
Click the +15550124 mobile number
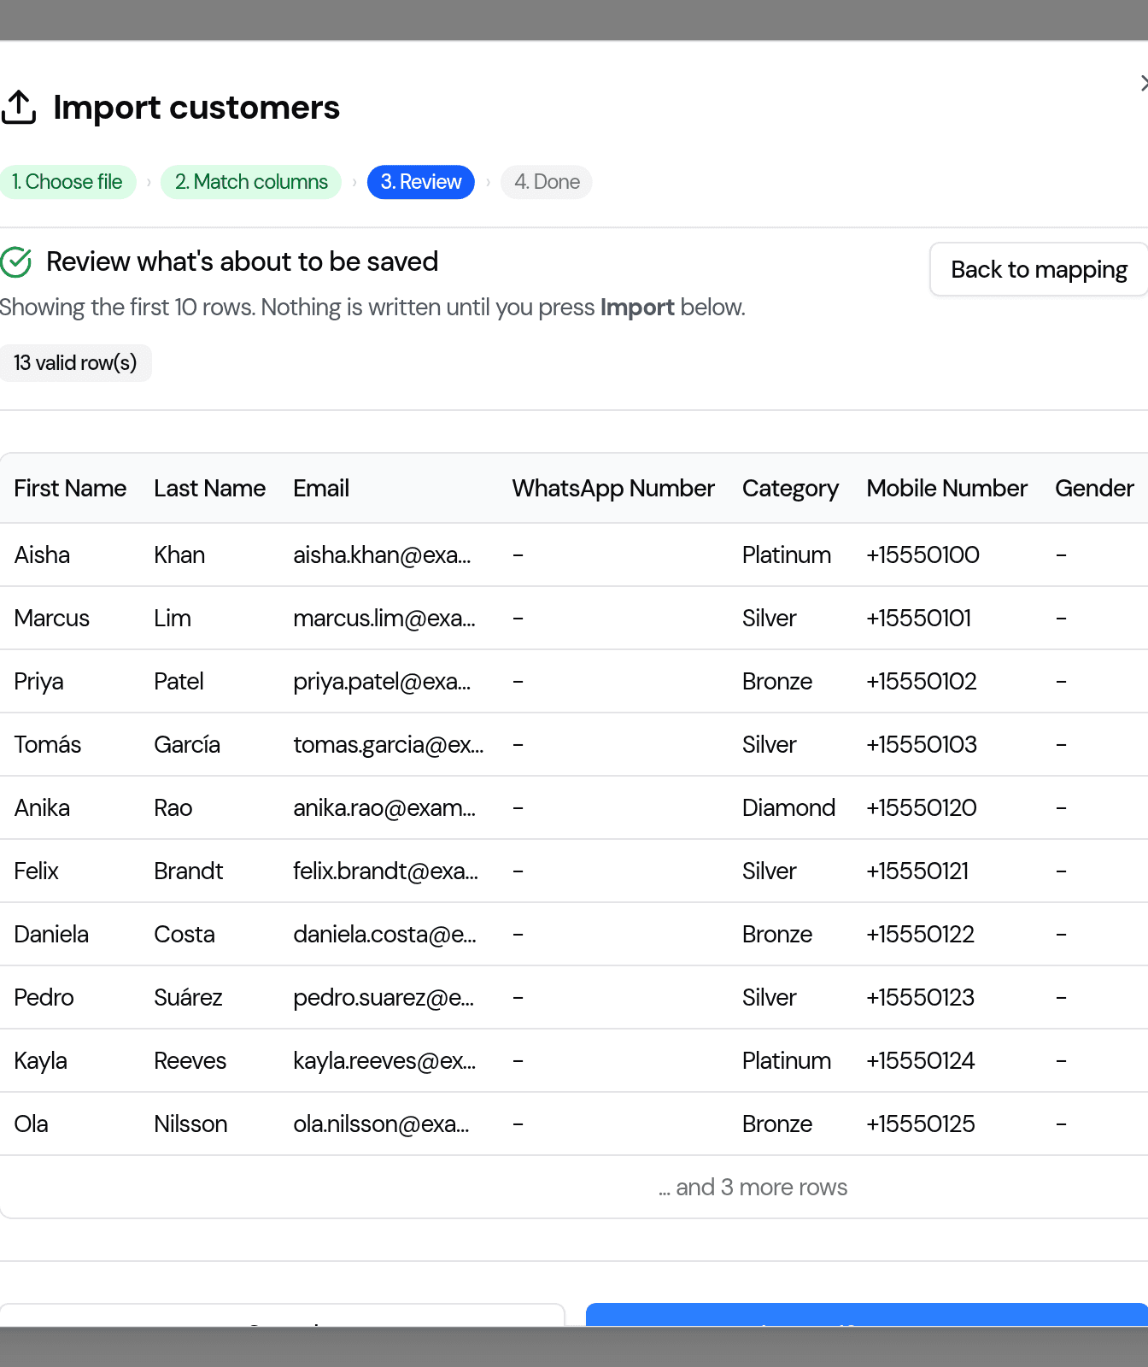(921, 1061)
